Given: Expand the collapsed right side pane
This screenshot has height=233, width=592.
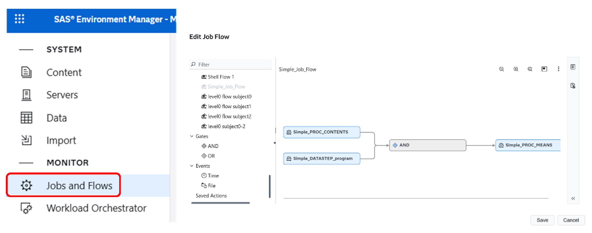Looking at the screenshot, I should pyautogui.click(x=573, y=198).
